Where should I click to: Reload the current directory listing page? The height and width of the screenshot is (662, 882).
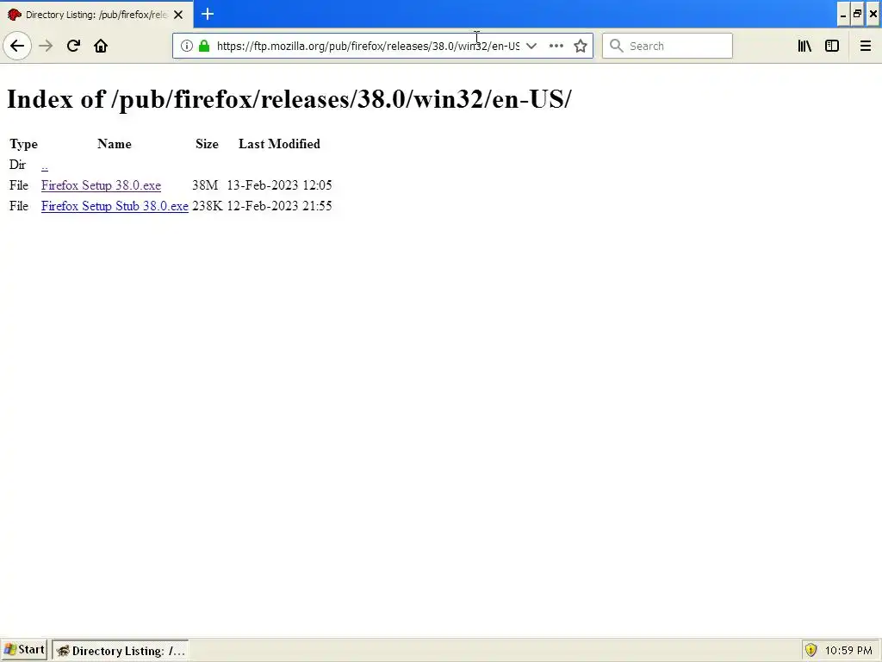[73, 46]
